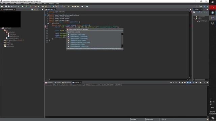
Task: Minimize the Package Explorer view
Action: click(x=40, y=9)
